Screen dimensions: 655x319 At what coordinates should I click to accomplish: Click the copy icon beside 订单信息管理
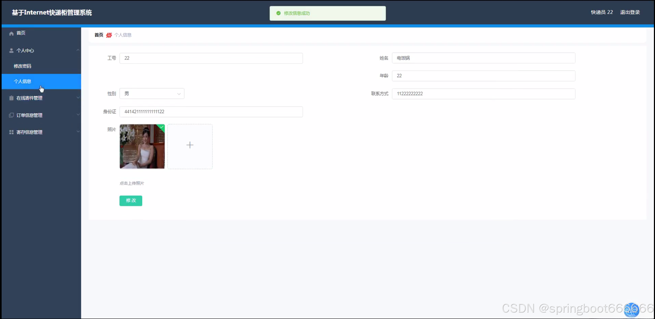pos(11,115)
